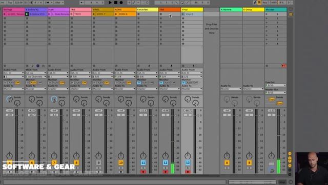Click the transport Record button
328x185 pixels.
coord(121,3)
